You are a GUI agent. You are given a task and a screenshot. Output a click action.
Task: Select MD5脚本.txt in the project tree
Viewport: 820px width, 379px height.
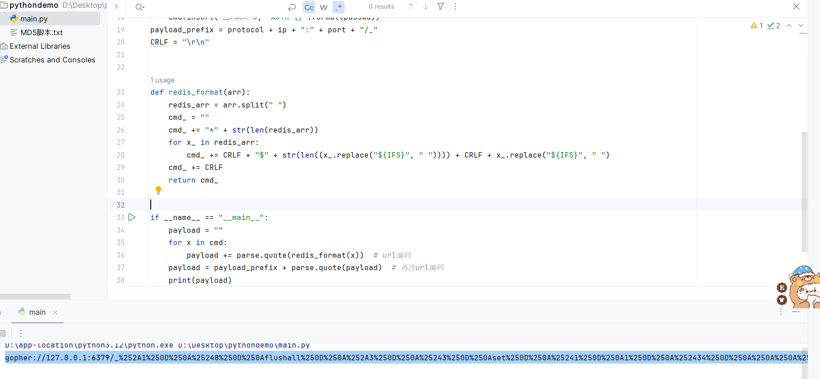click(x=41, y=32)
